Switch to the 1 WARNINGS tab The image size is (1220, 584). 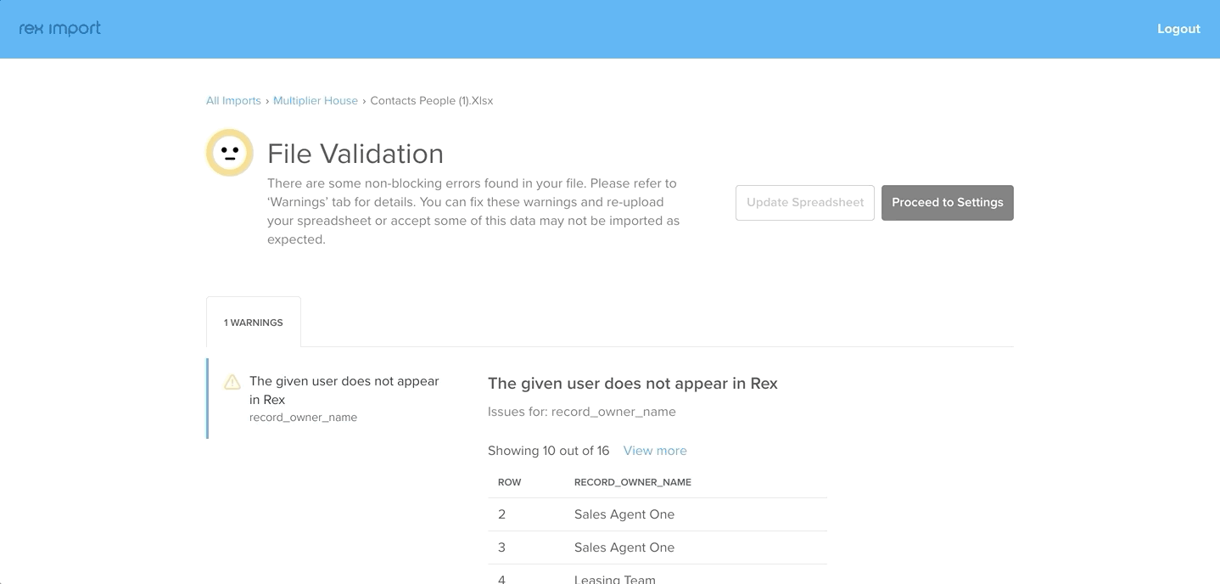(x=254, y=323)
